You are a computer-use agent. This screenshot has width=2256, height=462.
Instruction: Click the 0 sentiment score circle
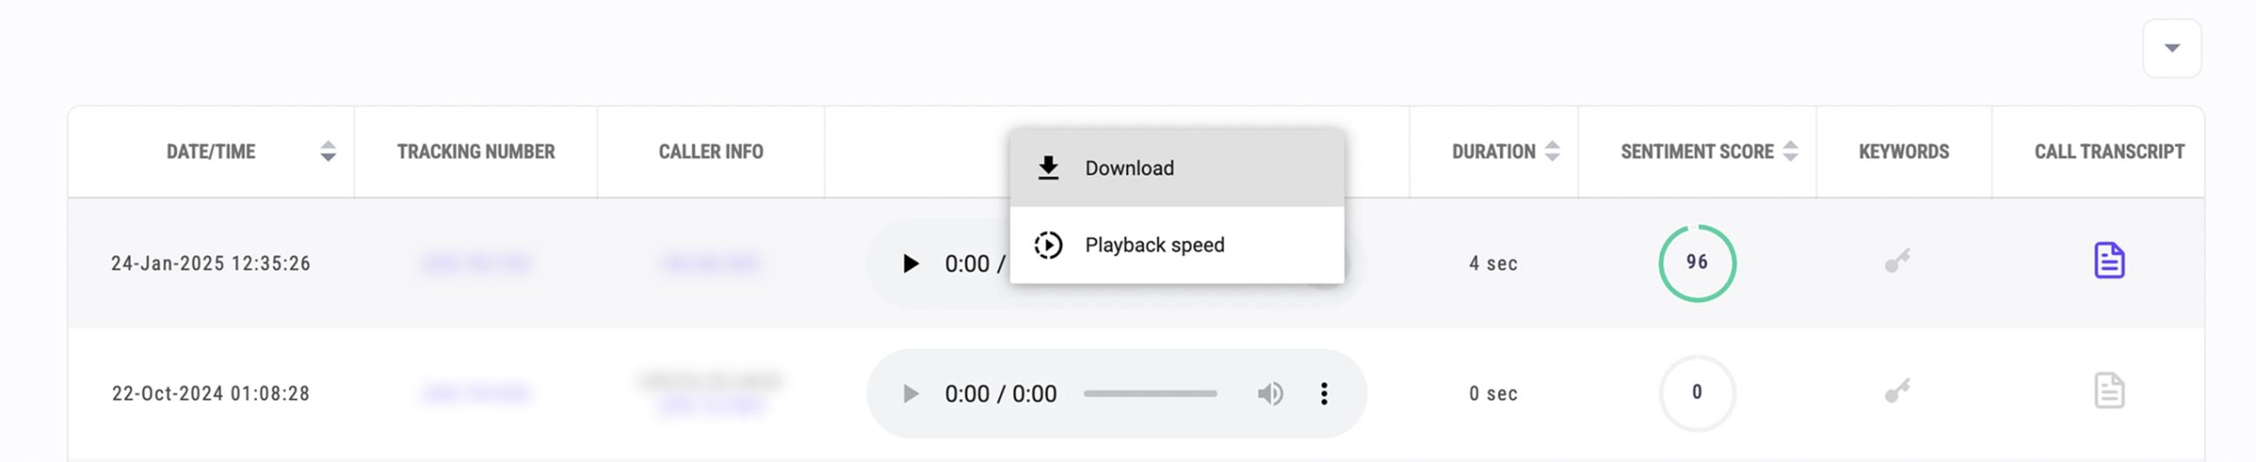1696,392
